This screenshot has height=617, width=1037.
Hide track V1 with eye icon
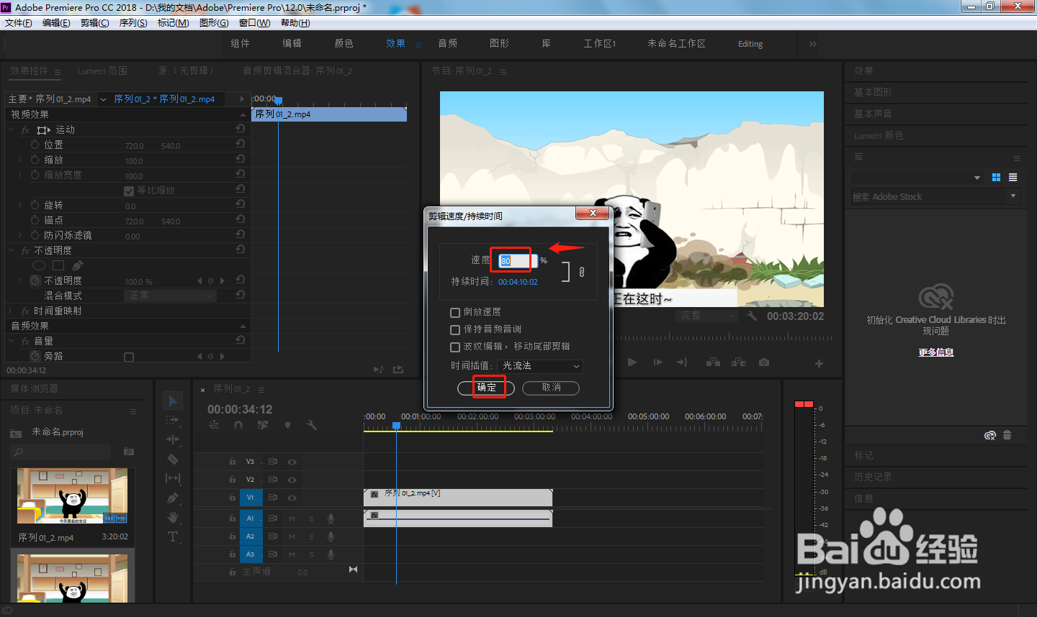[292, 498]
